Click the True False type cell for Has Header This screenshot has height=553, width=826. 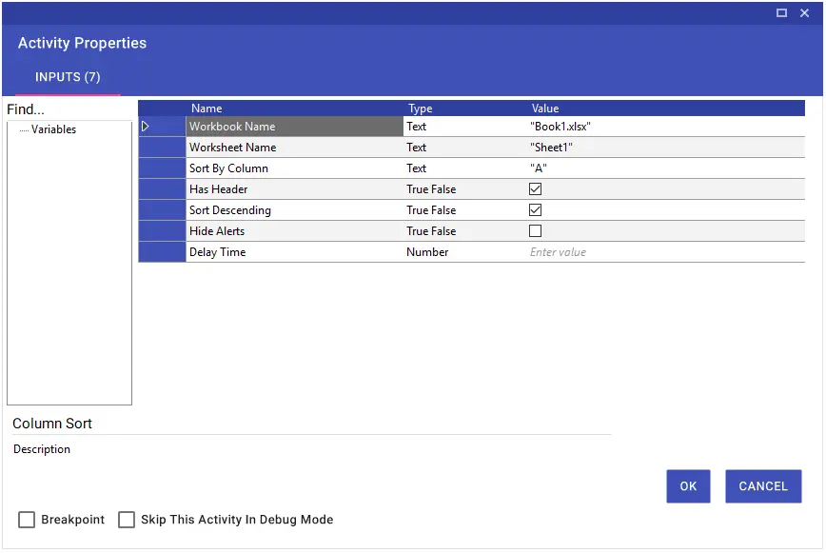click(465, 189)
